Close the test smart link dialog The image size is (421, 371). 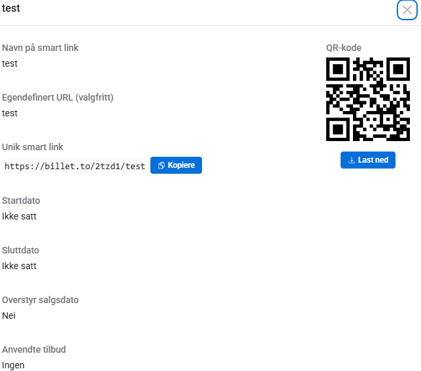click(407, 10)
